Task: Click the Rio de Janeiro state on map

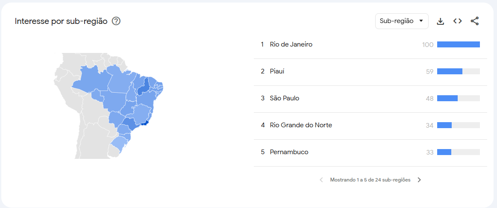Action: click(146, 123)
